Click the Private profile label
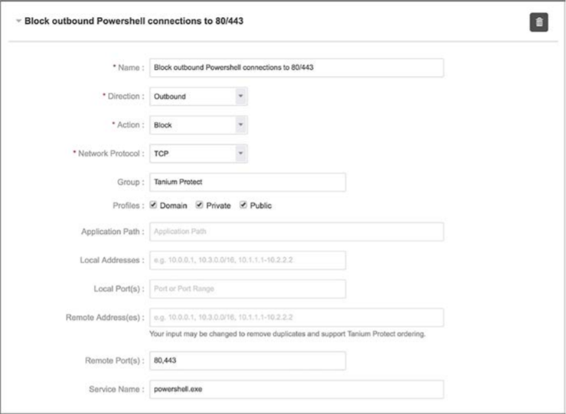 click(x=218, y=206)
